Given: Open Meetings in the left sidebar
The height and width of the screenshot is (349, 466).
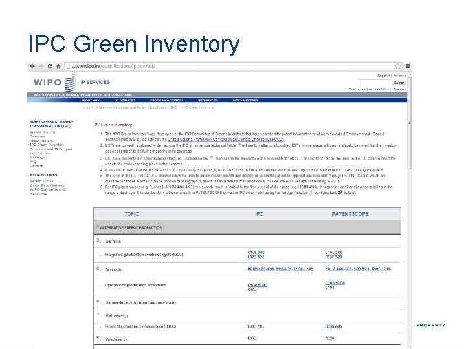Looking at the screenshot, I should click(38, 158).
